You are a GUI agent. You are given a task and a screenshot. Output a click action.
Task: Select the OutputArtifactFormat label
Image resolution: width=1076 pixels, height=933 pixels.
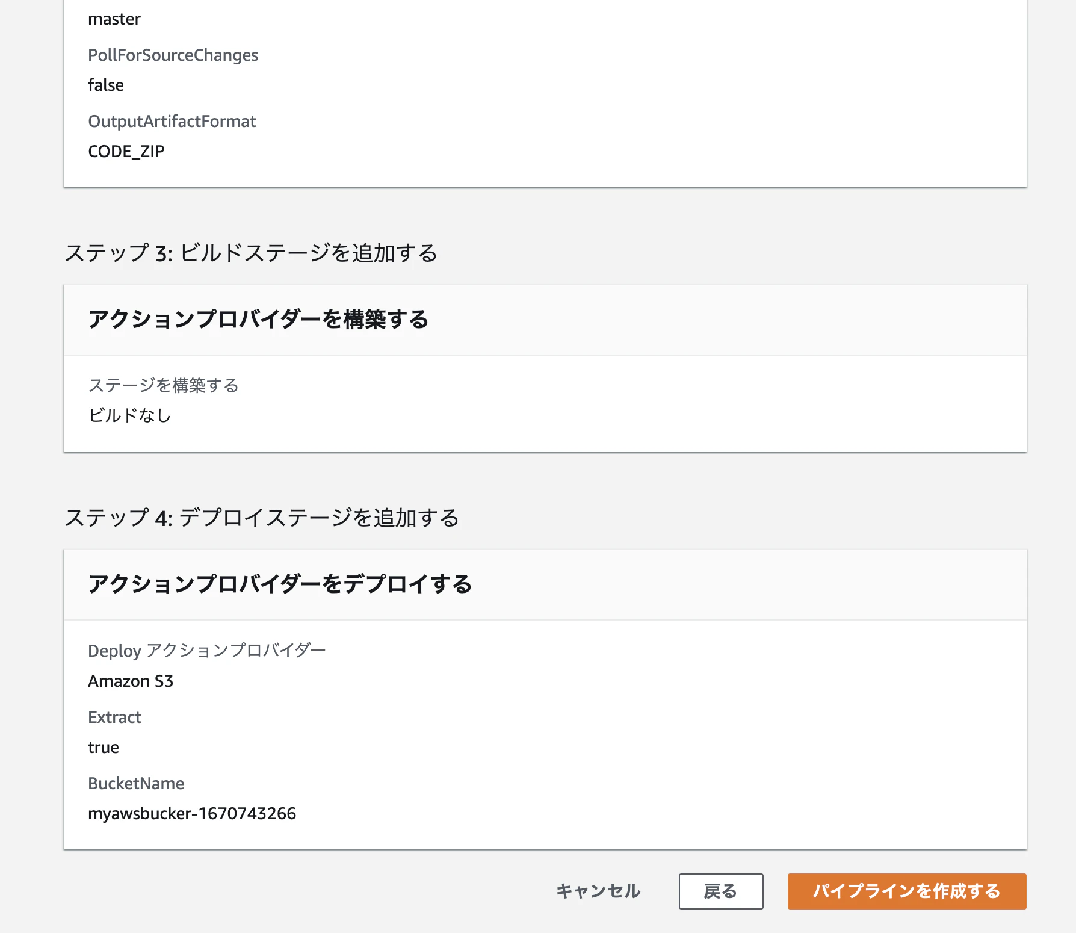click(172, 122)
